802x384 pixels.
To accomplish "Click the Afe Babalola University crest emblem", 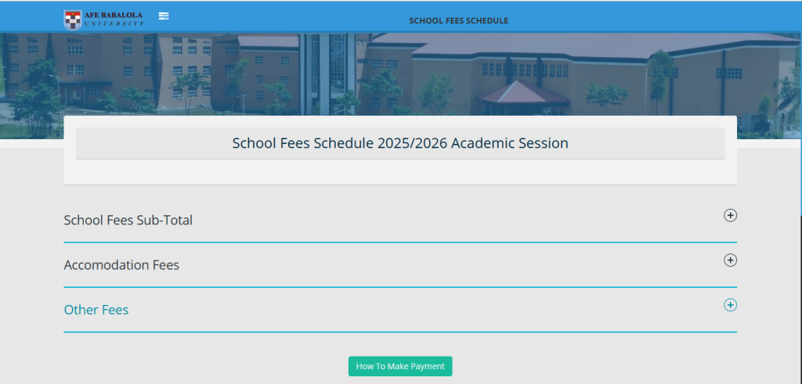I will (72, 20).
